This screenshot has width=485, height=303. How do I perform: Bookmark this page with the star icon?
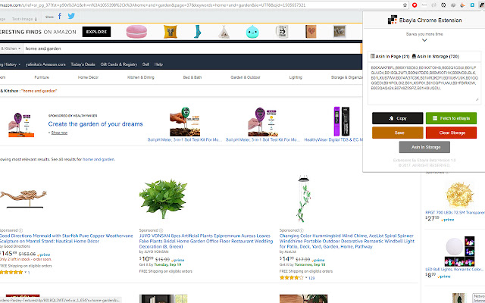coord(405,5)
